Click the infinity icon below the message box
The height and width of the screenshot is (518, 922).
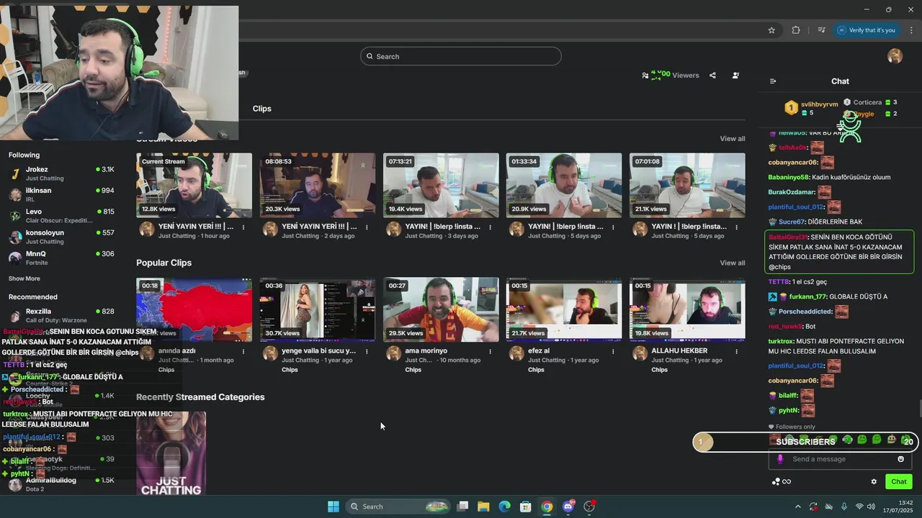coord(787,482)
